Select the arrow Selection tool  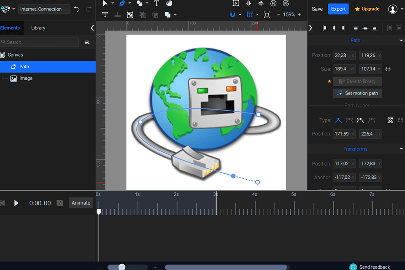pyautogui.click(x=105, y=3)
